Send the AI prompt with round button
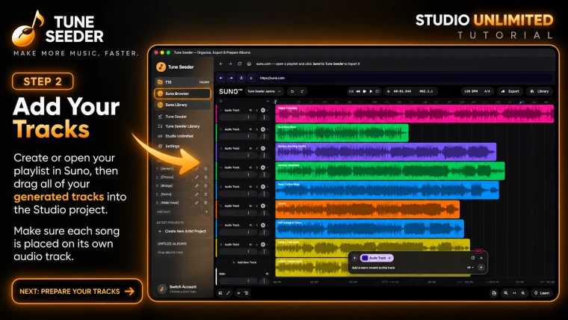The image size is (568, 320). click(481, 268)
